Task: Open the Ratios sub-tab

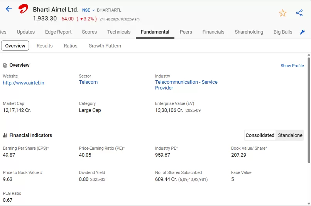Action: [x=70, y=46]
